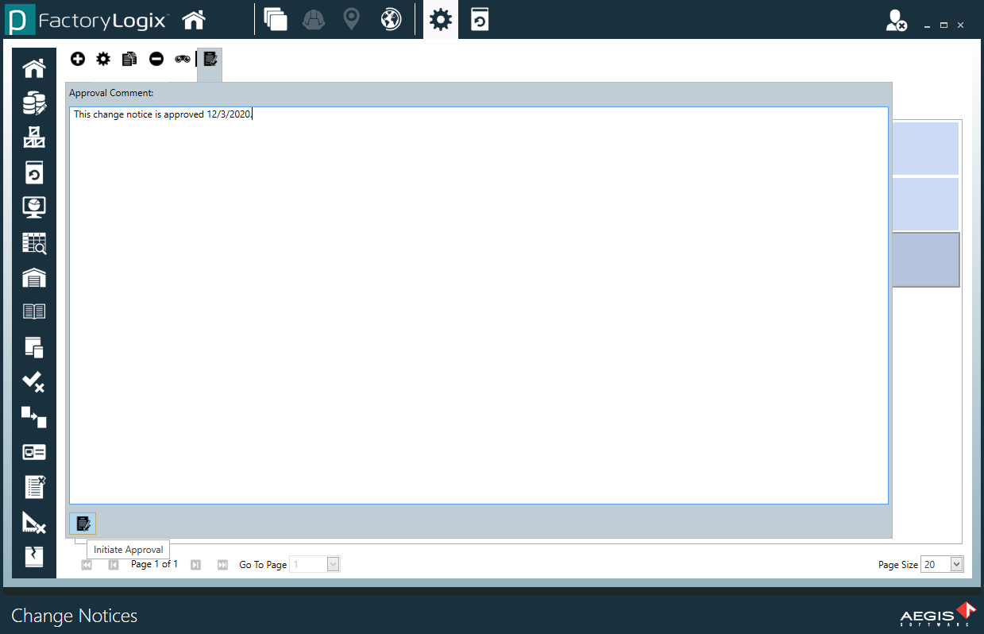Open the location pin icon in the top bar
The height and width of the screenshot is (634, 984).
[x=351, y=19]
